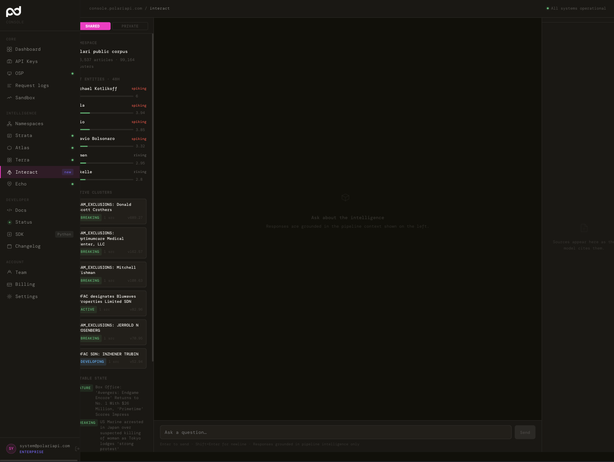Click the disabled Send button
614x462 pixels.
pos(525,432)
